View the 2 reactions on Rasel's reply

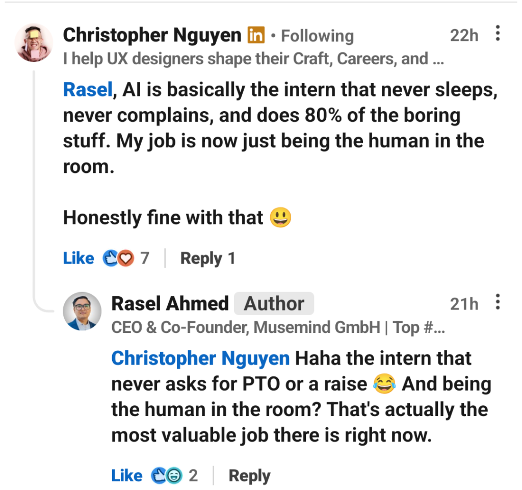(x=174, y=476)
